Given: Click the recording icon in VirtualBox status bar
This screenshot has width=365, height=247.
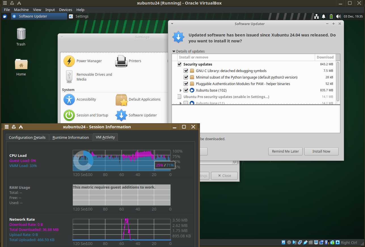Looking at the screenshot, I should coord(321,242).
